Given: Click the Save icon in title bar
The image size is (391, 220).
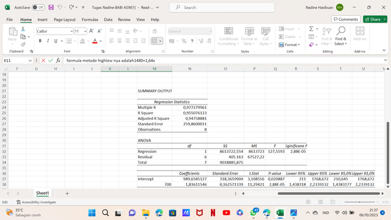Looking at the screenshot, I should coord(51,7).
